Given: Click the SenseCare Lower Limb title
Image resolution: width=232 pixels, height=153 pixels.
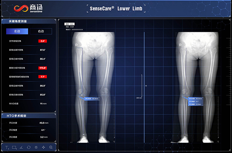Looking at the screenshot, I should [116, 8].
